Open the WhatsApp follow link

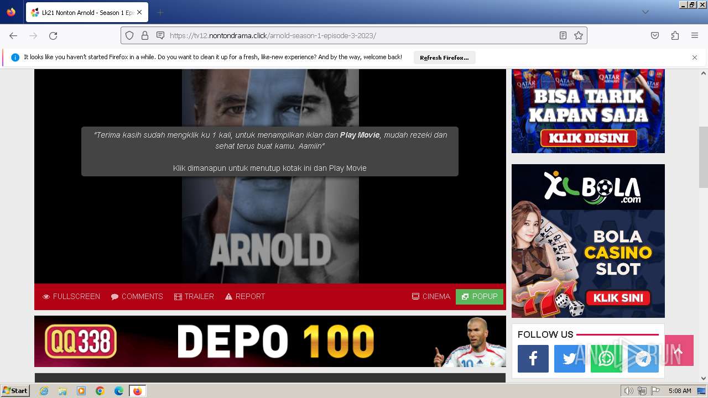606,359
